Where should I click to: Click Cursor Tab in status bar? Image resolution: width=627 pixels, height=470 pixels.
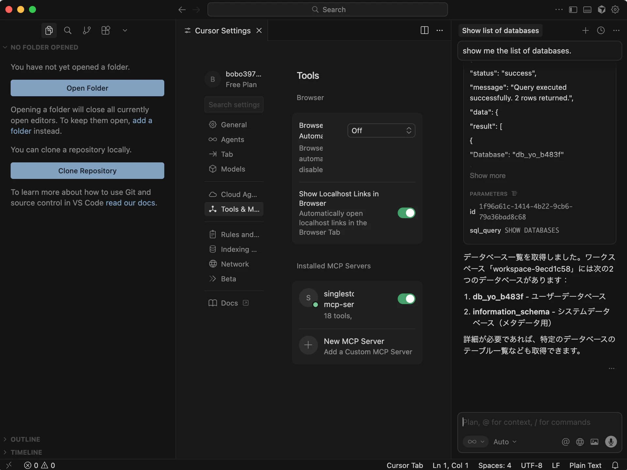point(405,465)
